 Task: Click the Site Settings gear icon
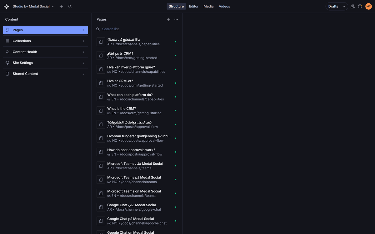pos(7,63)
